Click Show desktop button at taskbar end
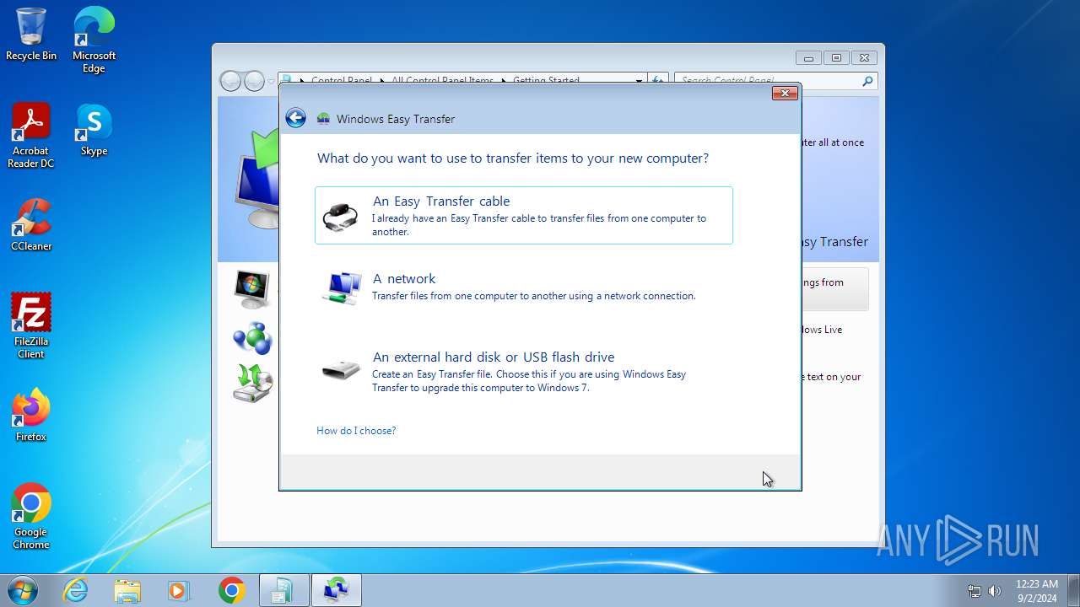Screen dimensions: 1080x607 coord(1073,590)
